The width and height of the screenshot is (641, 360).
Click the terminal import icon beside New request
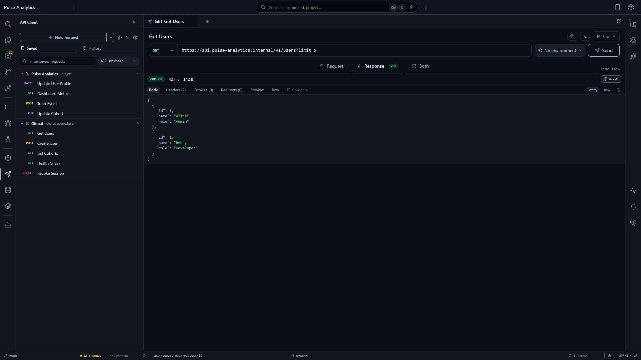(x=127, y=38)
